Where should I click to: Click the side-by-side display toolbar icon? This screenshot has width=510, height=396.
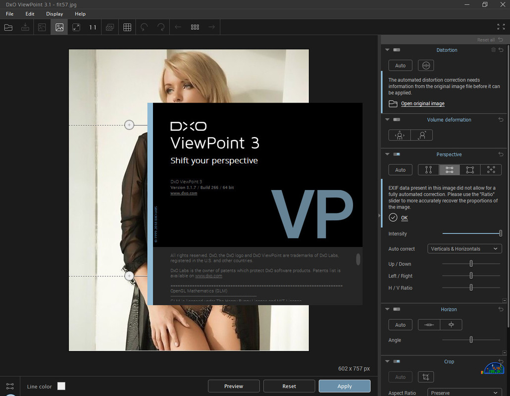pos(110,27)
